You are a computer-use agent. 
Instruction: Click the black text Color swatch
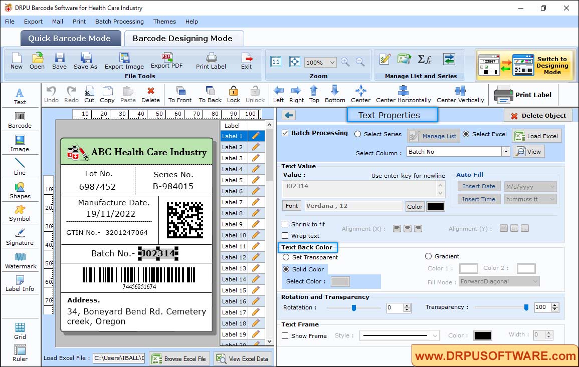pyautogui.click(x=435, y=206)
